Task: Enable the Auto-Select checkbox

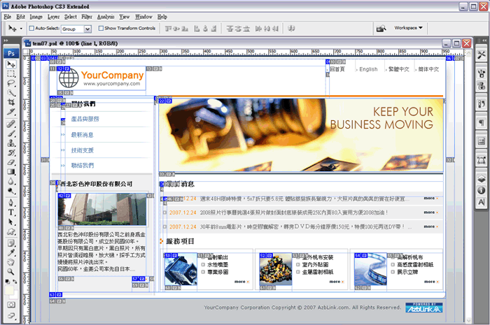Action: coord(31,29)
